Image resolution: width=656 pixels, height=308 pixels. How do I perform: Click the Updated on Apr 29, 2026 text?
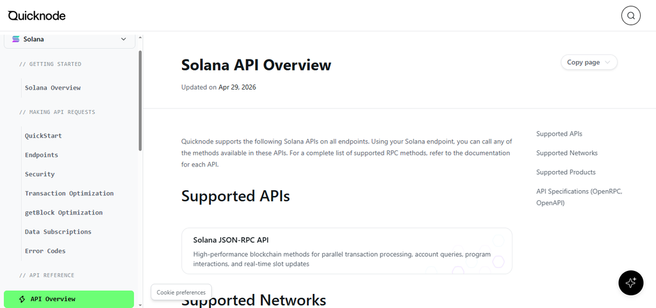(x=218, y=87)
